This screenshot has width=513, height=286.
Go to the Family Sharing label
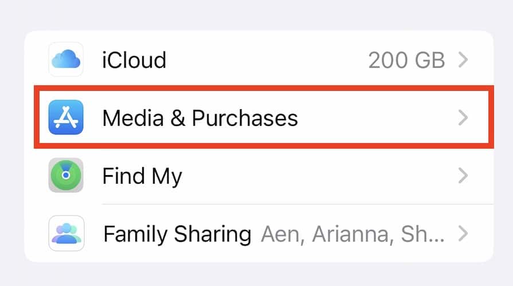[x=177, y=234]
